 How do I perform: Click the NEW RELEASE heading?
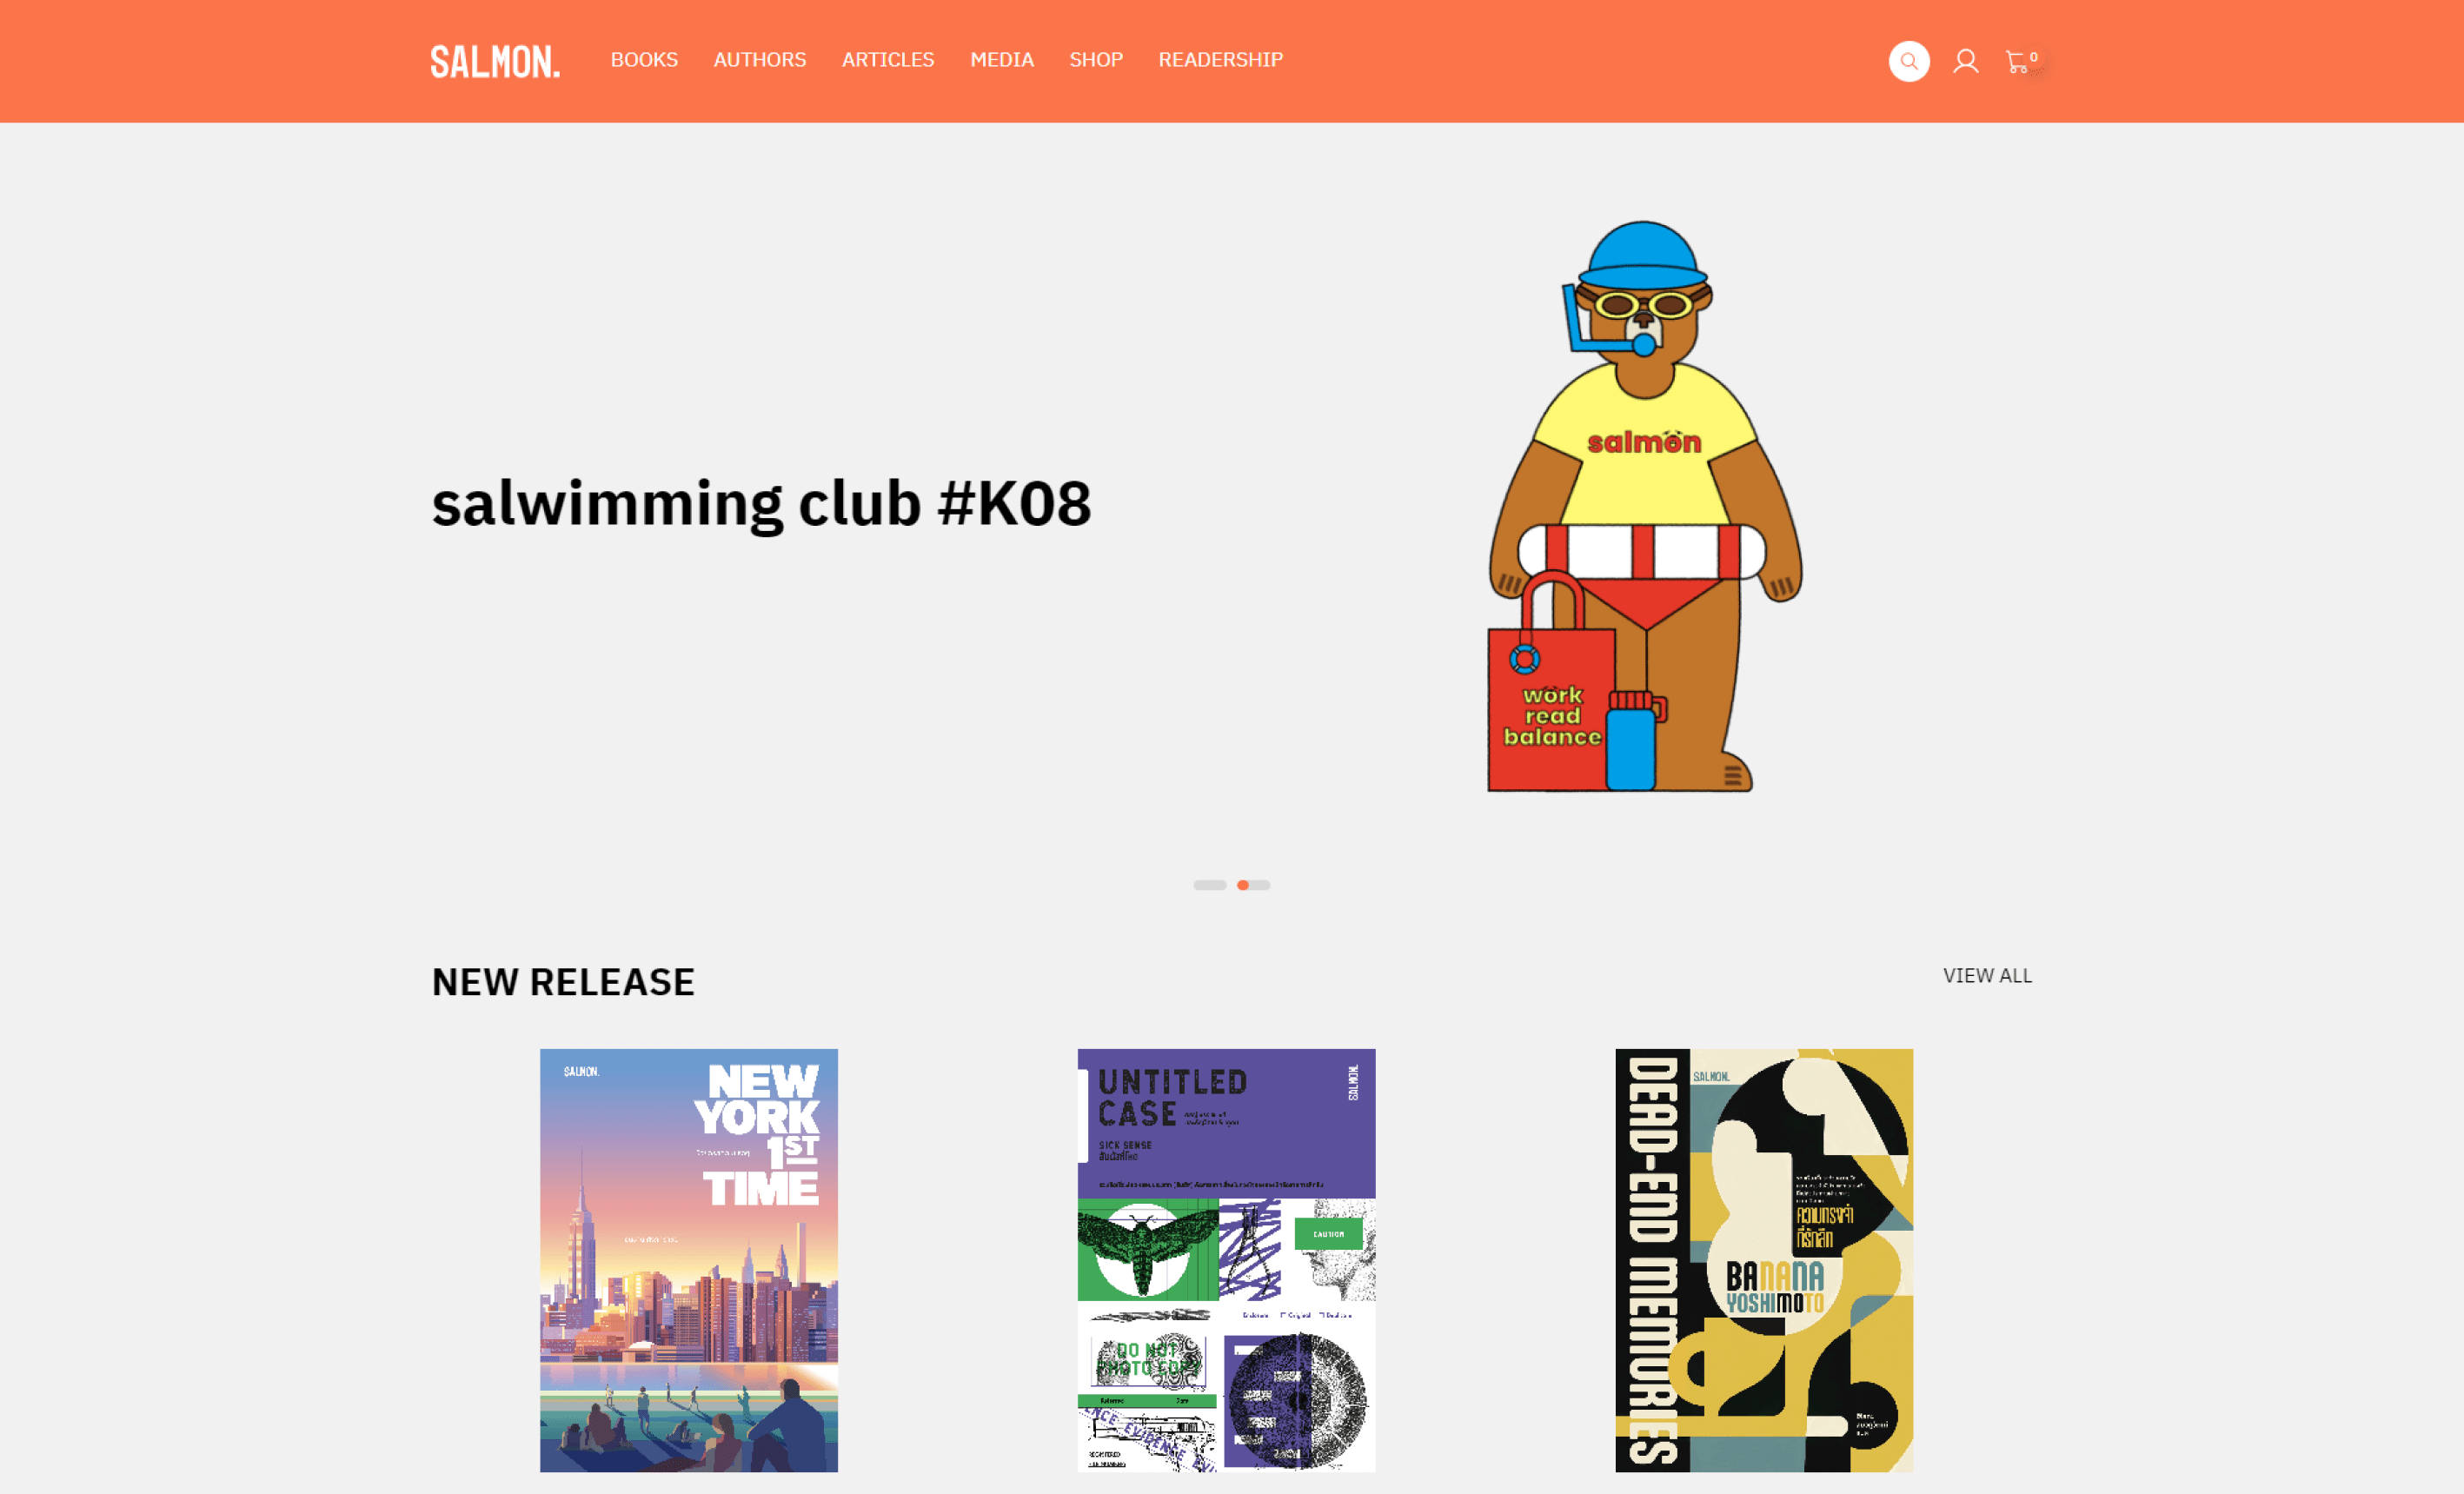tap(563, 982)
